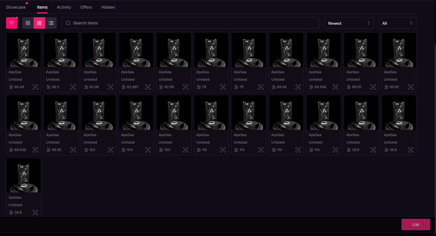
Task: Click the 104 price value
Action: 130,150
